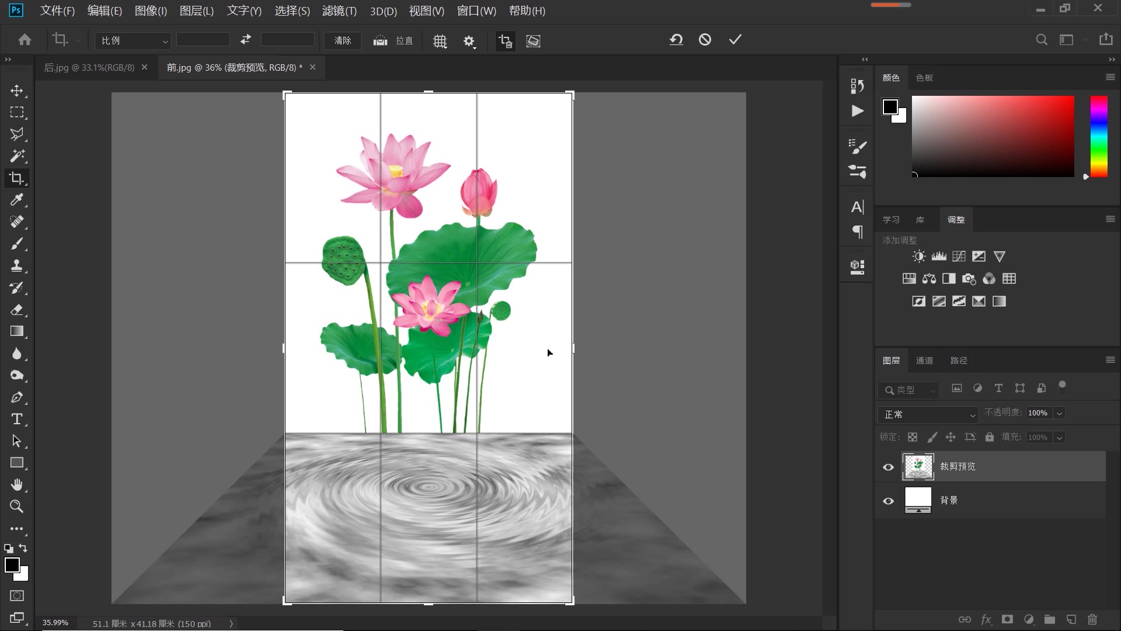Select the Magic Wand tool
This screenshot has width=1121, height=631.
point(17,156)
